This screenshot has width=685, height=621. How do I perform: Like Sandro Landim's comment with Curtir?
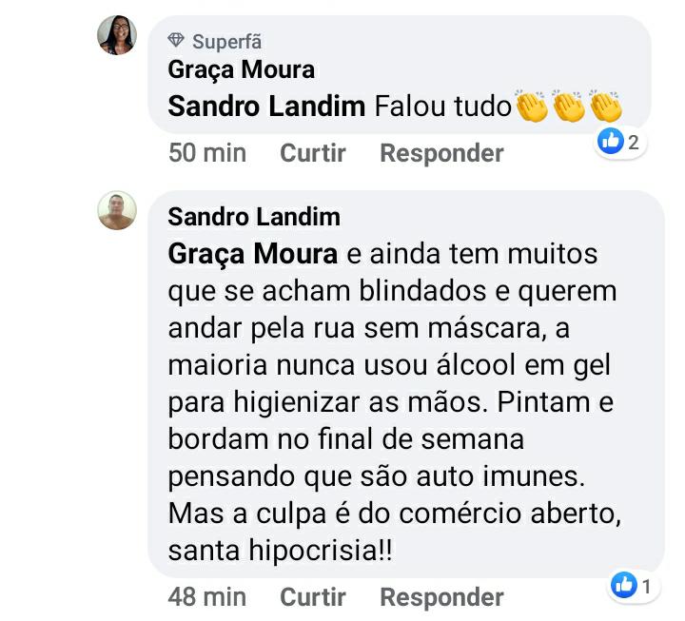(x=313, y=597)
